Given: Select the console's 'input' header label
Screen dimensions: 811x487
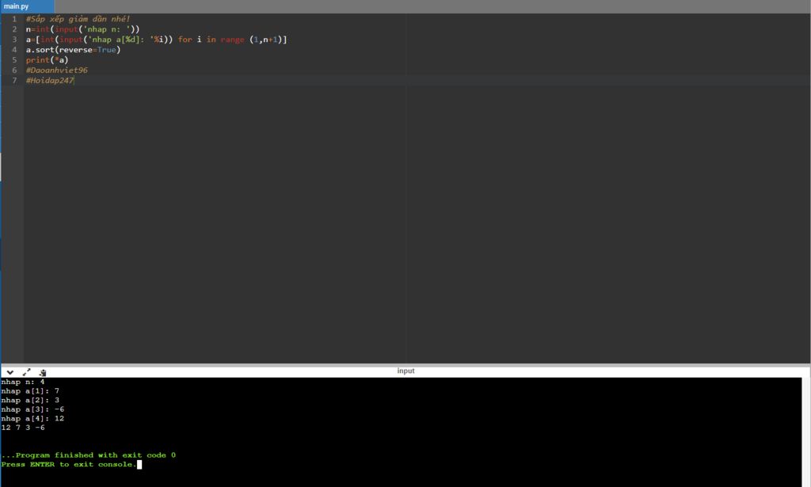Looking at the screenshot, I should (x=405, y=371).
